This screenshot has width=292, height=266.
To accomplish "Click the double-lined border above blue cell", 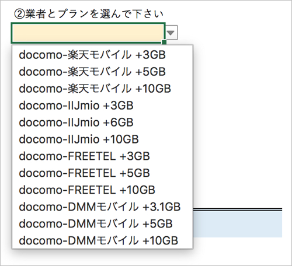I will coord(238,209).
